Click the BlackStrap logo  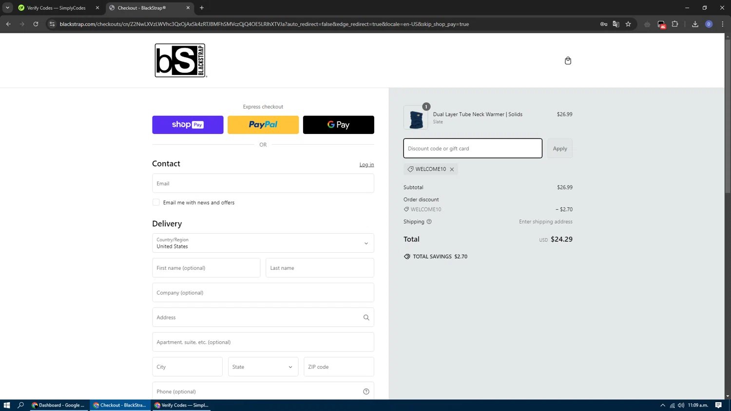point(181,60)
